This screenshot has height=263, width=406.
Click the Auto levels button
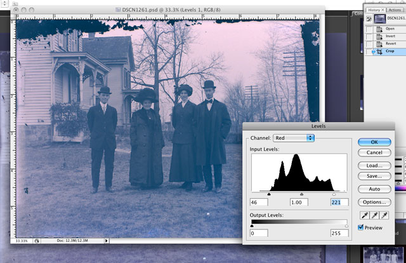click(374, 189)
